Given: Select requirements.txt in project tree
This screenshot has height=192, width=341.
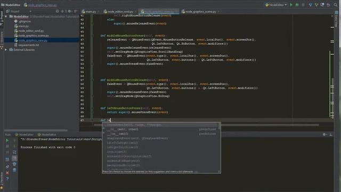Looking at the screenshot, I should pos(27,45).
